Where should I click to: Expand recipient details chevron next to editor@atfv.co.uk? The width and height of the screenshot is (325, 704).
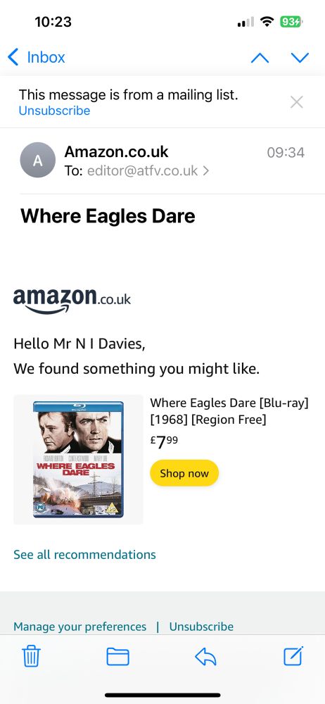[205, 171]
